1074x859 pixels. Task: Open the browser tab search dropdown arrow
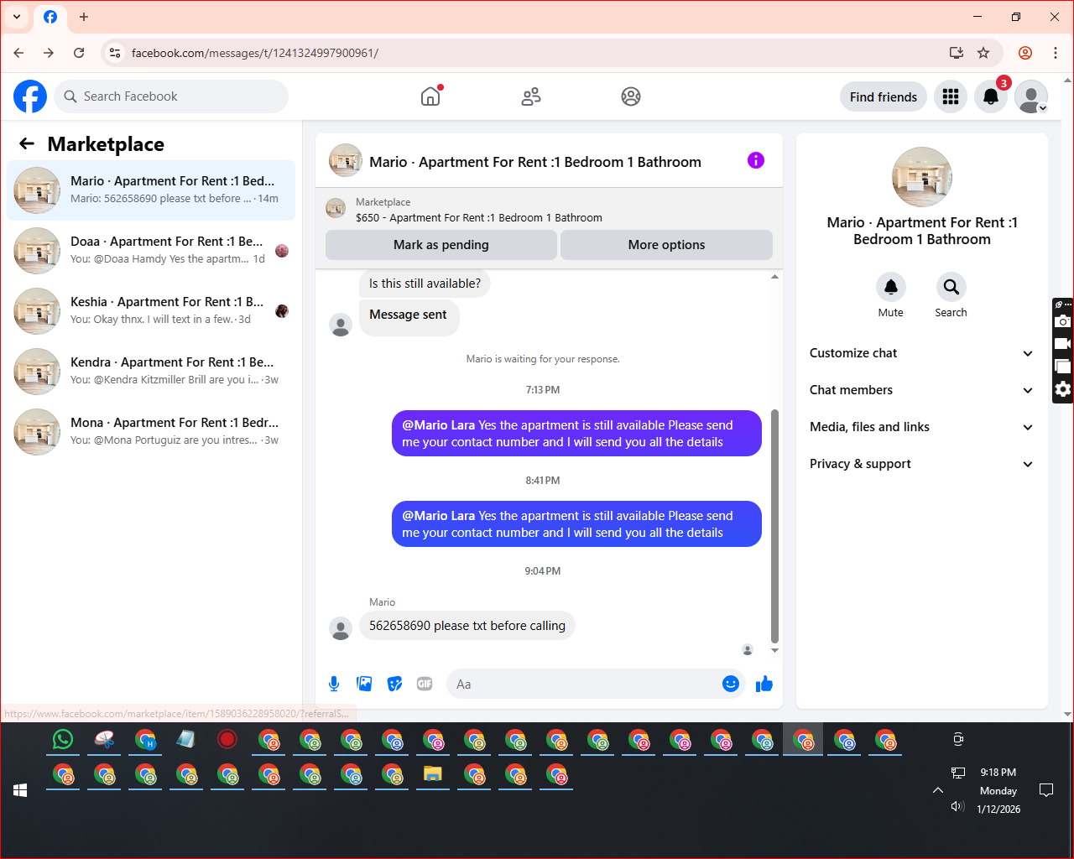pyautogui.click(x=17, y=17)
